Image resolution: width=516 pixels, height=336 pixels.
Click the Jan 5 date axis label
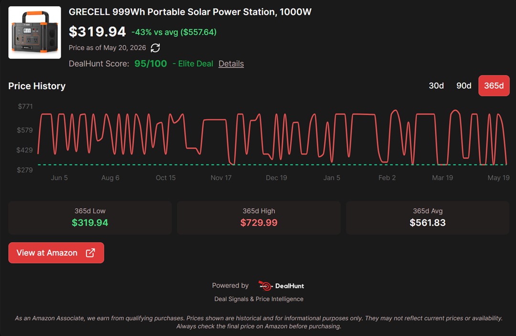pos(332,178)
